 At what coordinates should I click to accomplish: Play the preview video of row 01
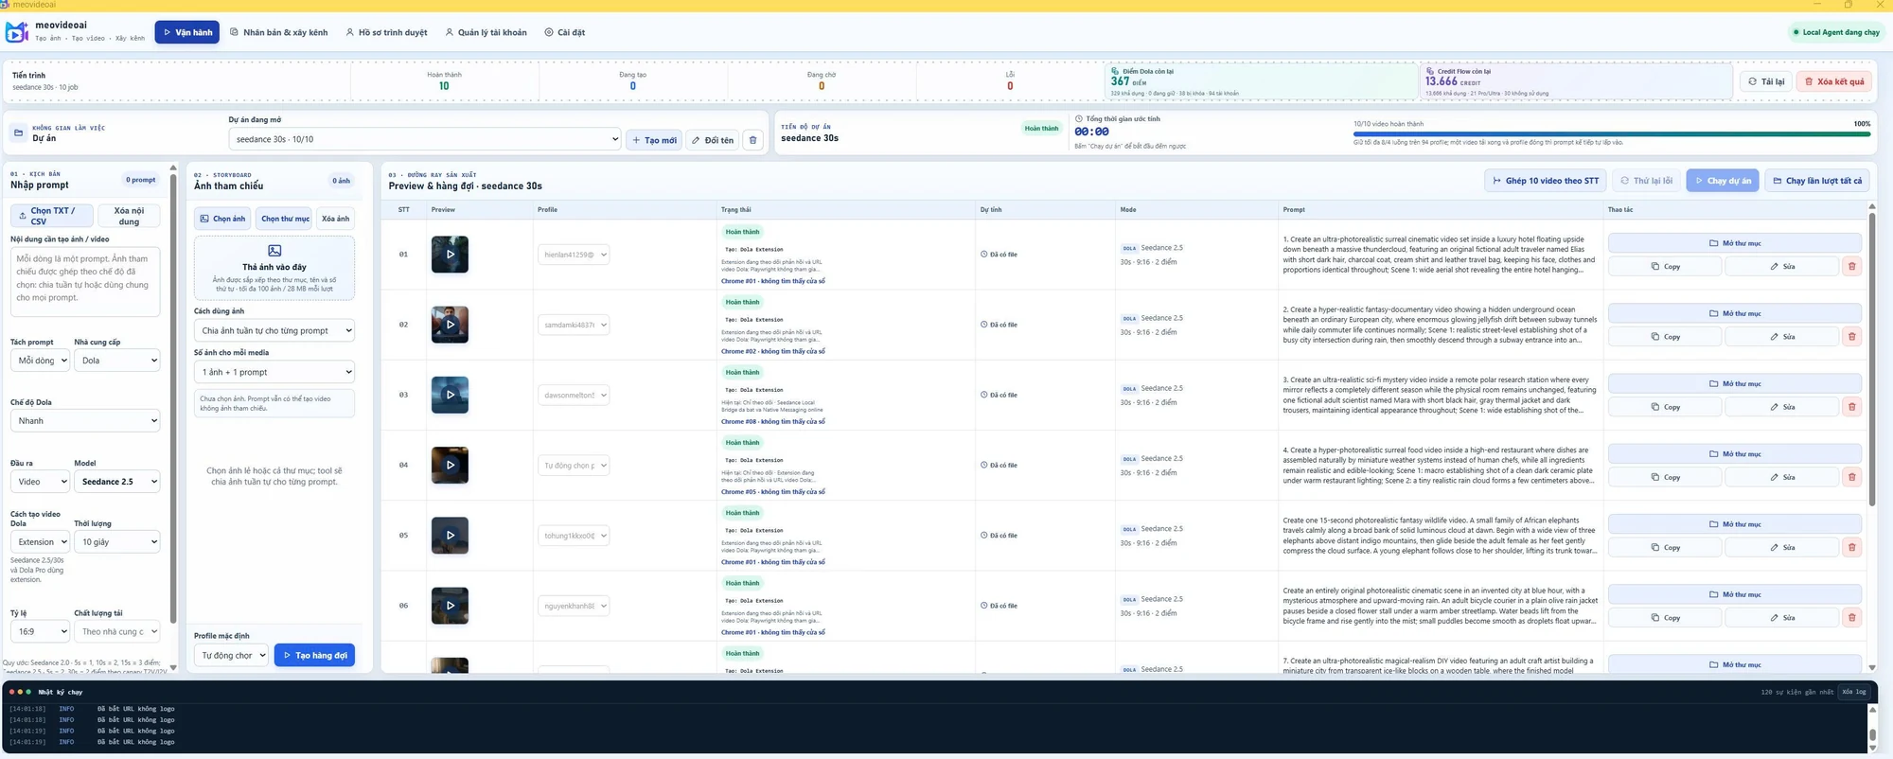[x=450, y=255]
